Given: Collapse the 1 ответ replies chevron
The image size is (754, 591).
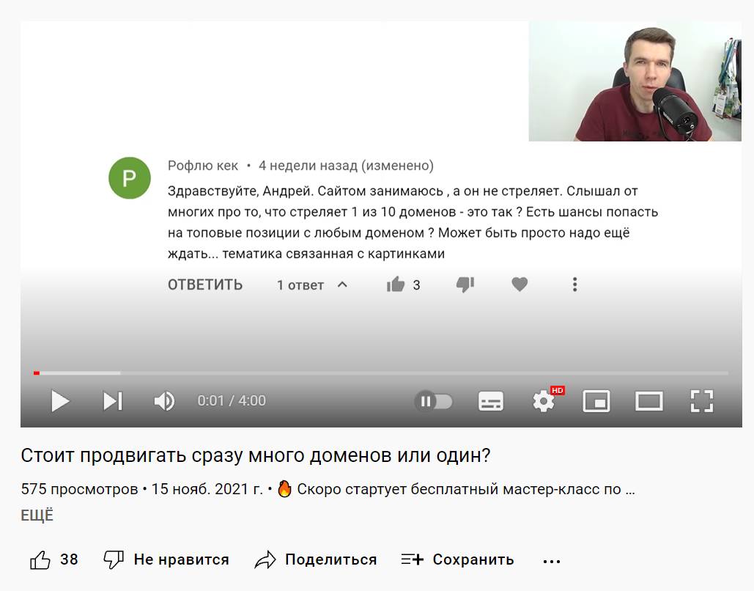Looking at the screenshot, I should (x=342, y=285).
